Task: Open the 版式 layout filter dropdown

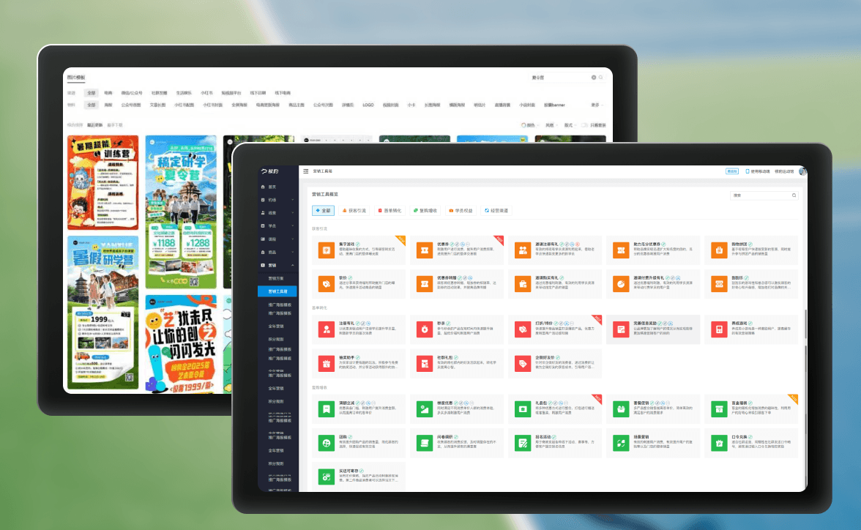Action: [x=570, y=125]
